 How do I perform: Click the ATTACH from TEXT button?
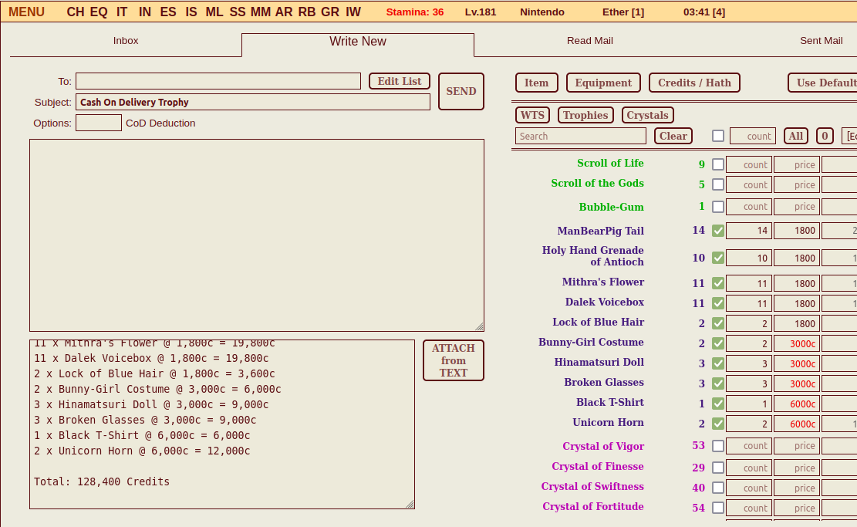pos(454,360)
